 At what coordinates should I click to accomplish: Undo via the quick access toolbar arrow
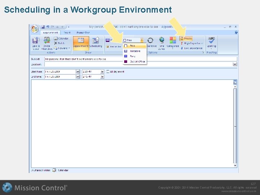[48, 27]
